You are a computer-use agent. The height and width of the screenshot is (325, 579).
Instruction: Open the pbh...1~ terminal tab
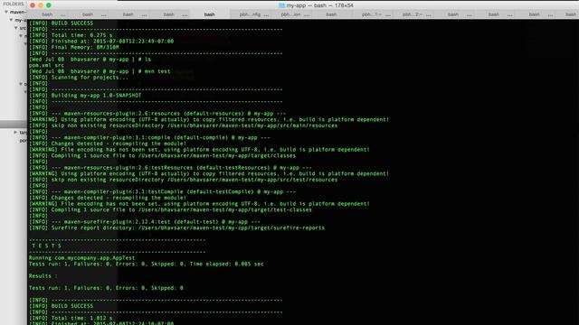tap(372, 14)
